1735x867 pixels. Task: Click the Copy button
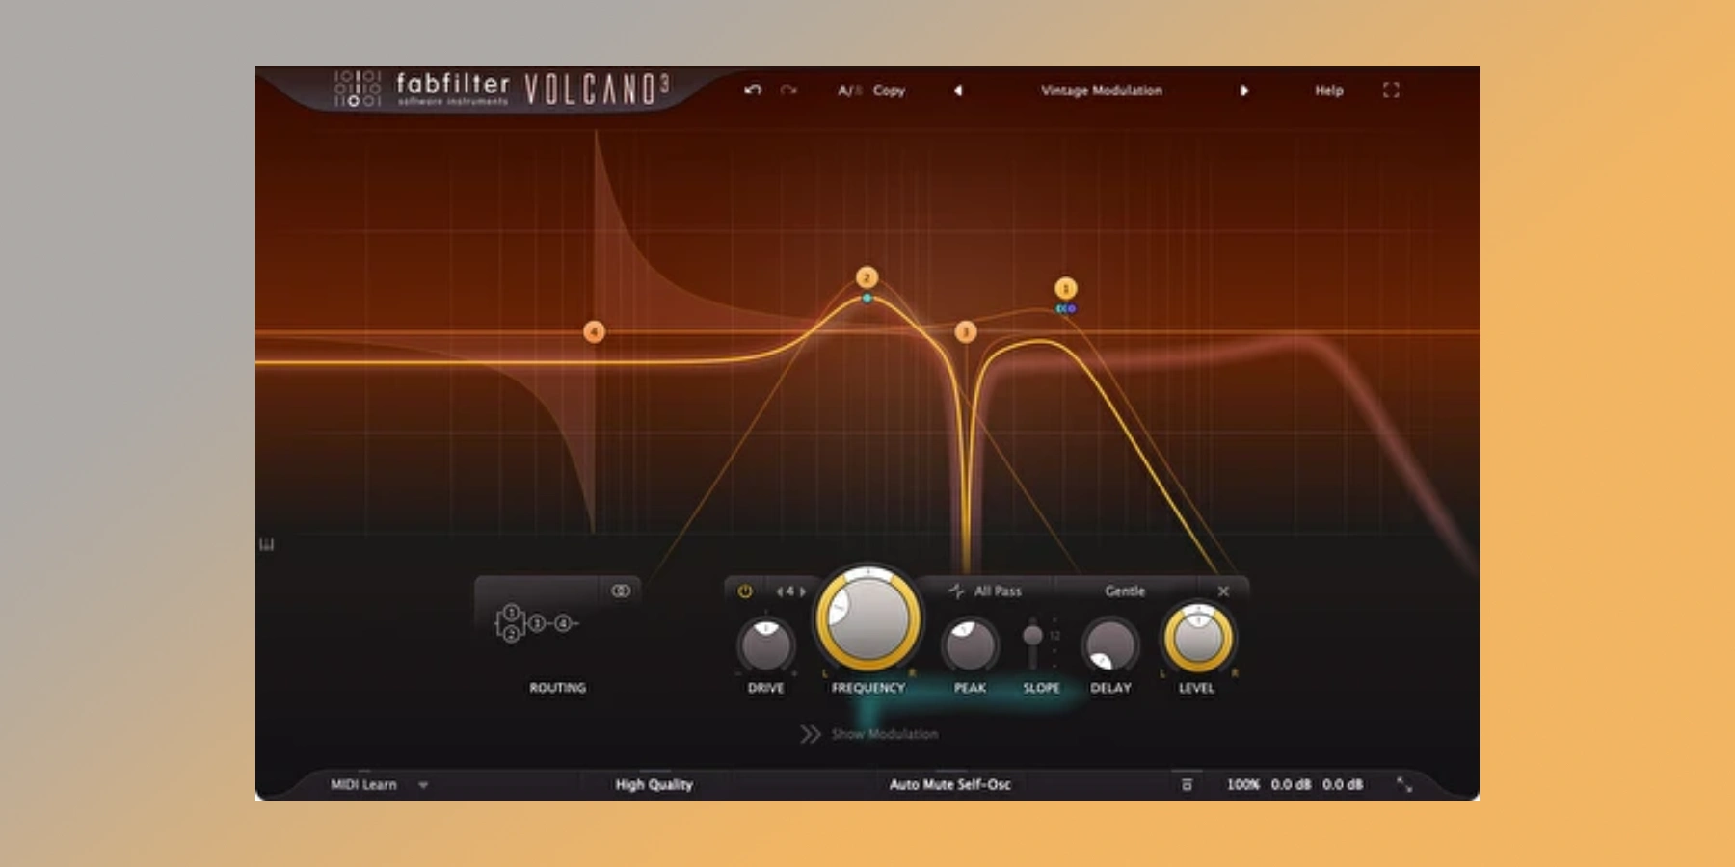889,91
